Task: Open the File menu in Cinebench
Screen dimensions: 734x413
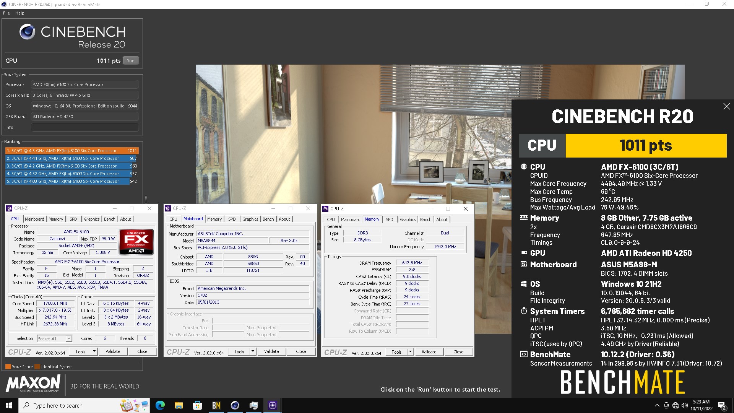Action: [6, 13]
